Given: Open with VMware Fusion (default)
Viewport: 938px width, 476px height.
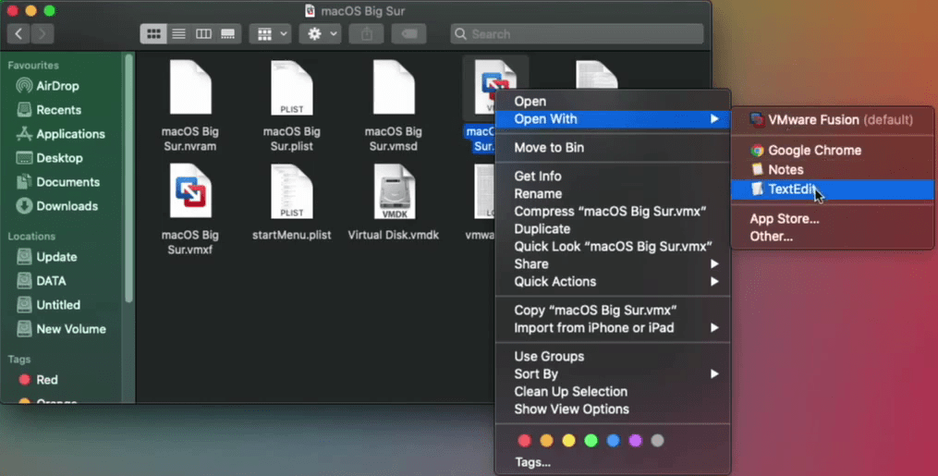Looking at the screenshot, I should [832, 119].
